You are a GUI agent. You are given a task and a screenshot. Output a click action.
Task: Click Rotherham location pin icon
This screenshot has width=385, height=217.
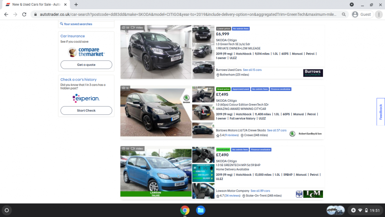pos(218,75)
